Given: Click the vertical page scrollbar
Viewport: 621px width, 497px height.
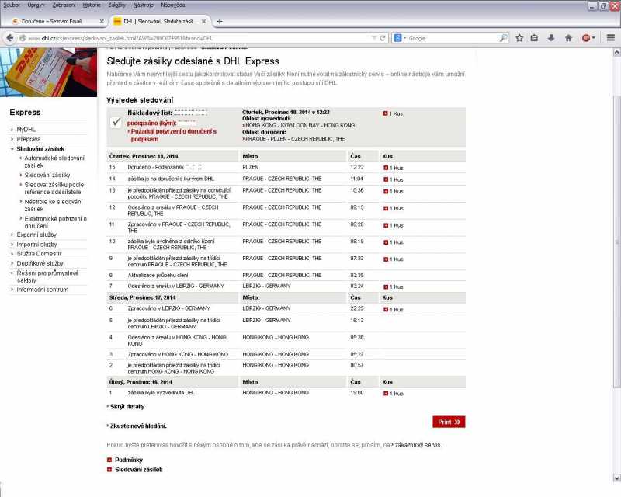Looking at the screenshot, I should click(x=616, y=233).
